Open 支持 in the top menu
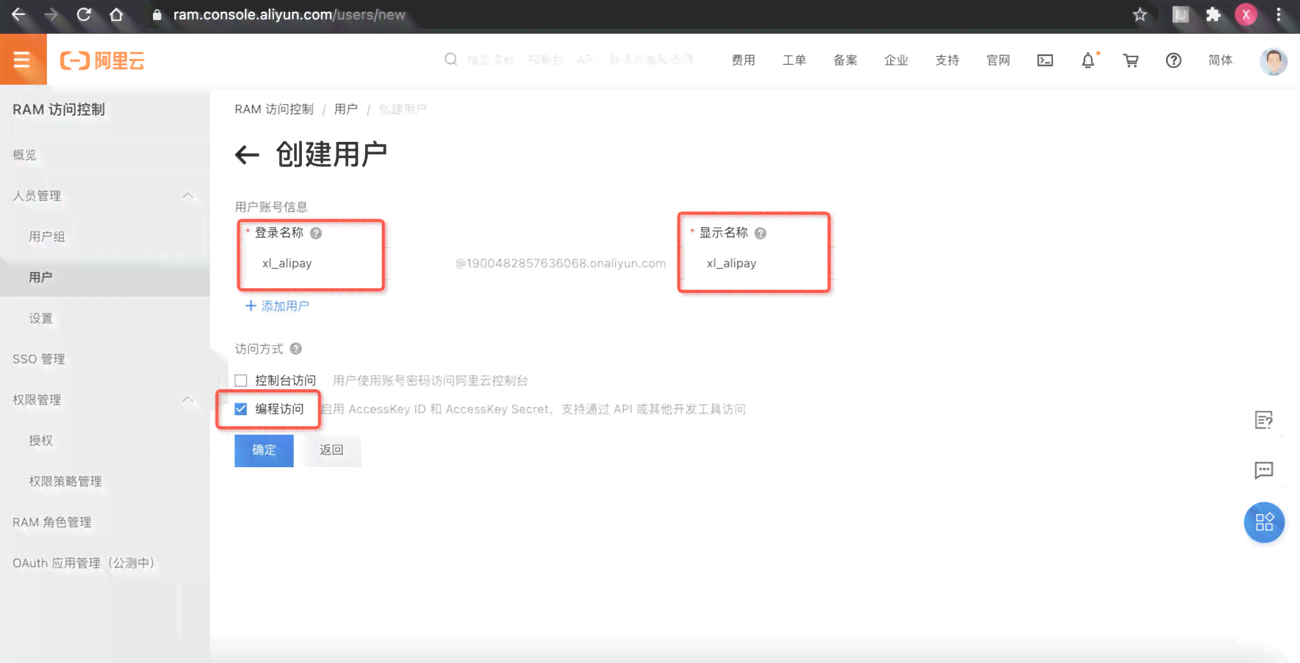The height and width of the screenshot is (663, 1300). [x=947, y=60]
